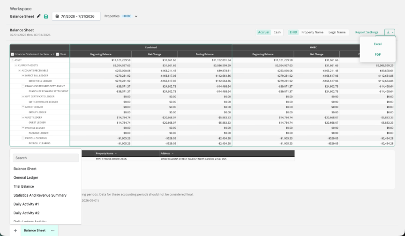
Task: Collapse the ASSET row
Action: point(12,60)
